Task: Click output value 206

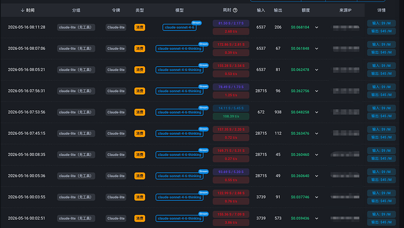Action: pyautogui.click(x=278, y=27)
